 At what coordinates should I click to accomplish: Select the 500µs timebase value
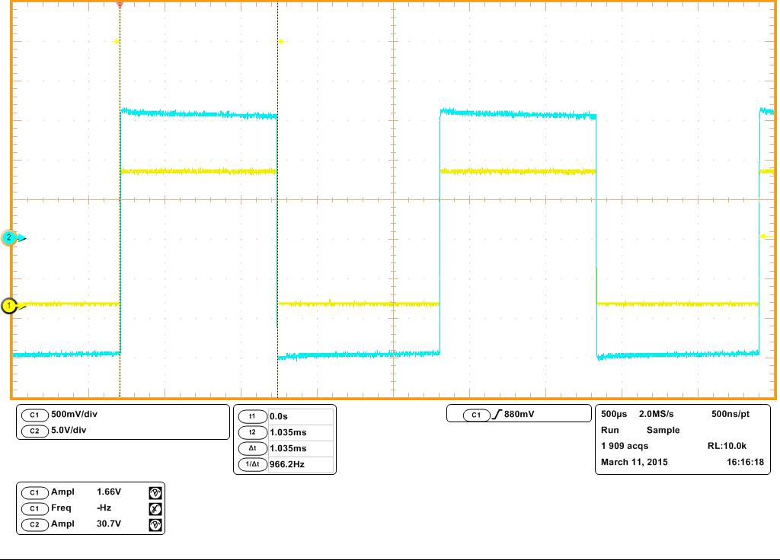[614, 414]
